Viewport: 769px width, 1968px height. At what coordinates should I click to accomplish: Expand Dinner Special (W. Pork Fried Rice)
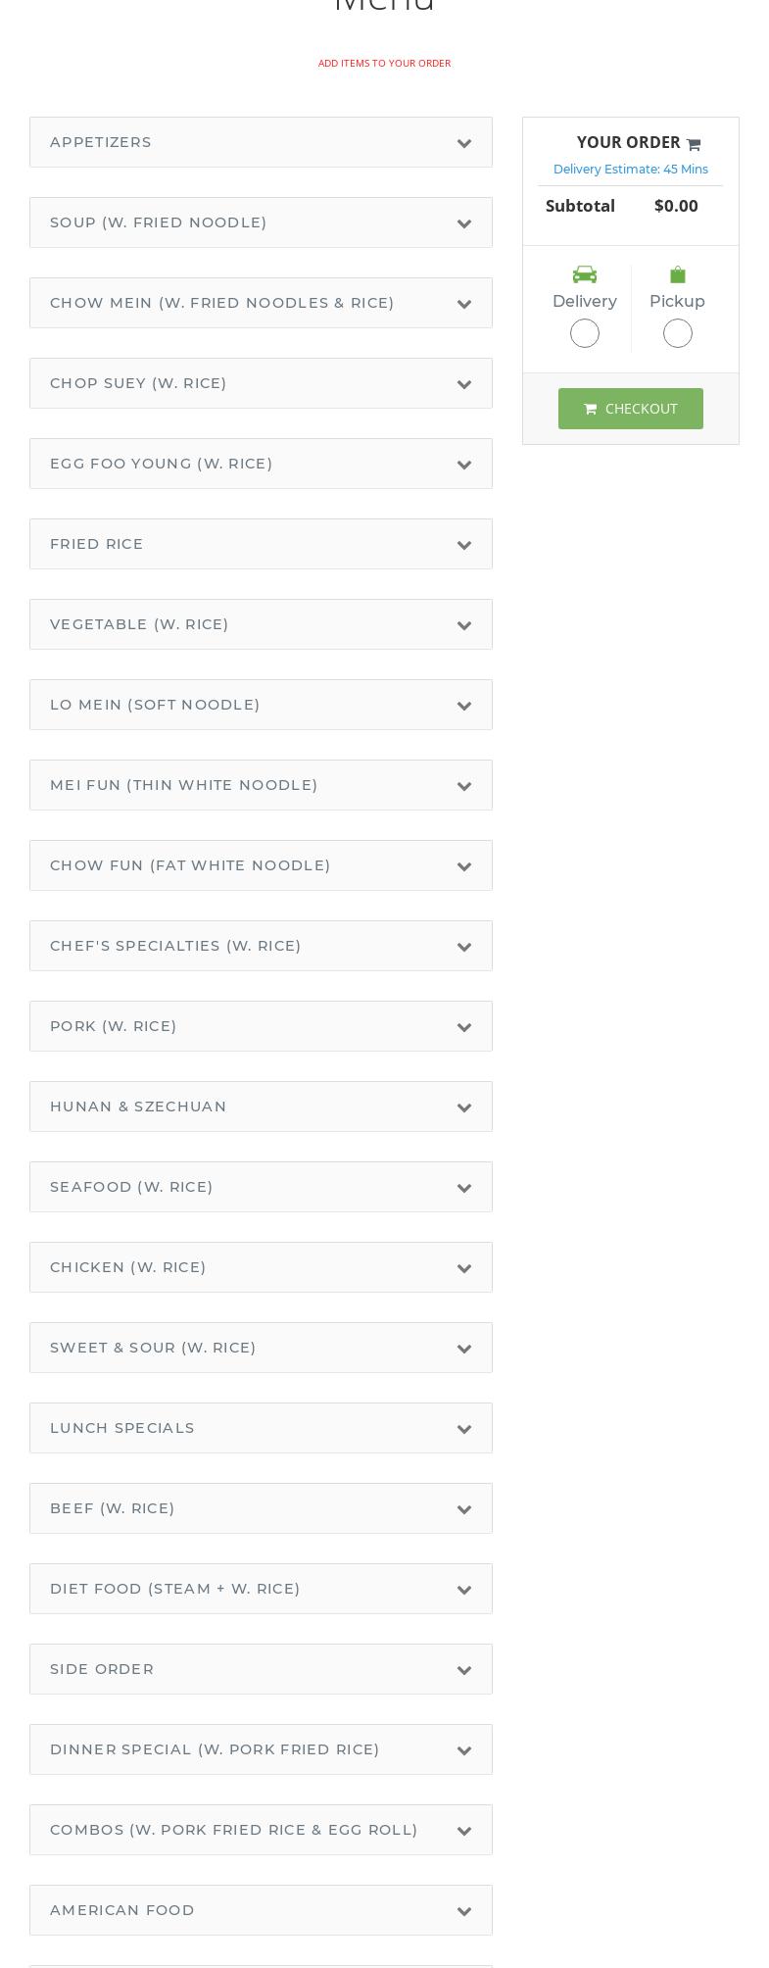coord(261,1749)
